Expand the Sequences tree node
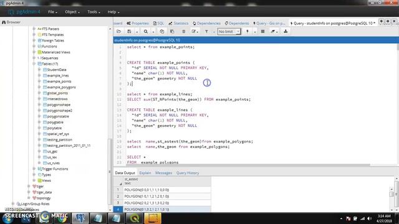 click(34, 58)
